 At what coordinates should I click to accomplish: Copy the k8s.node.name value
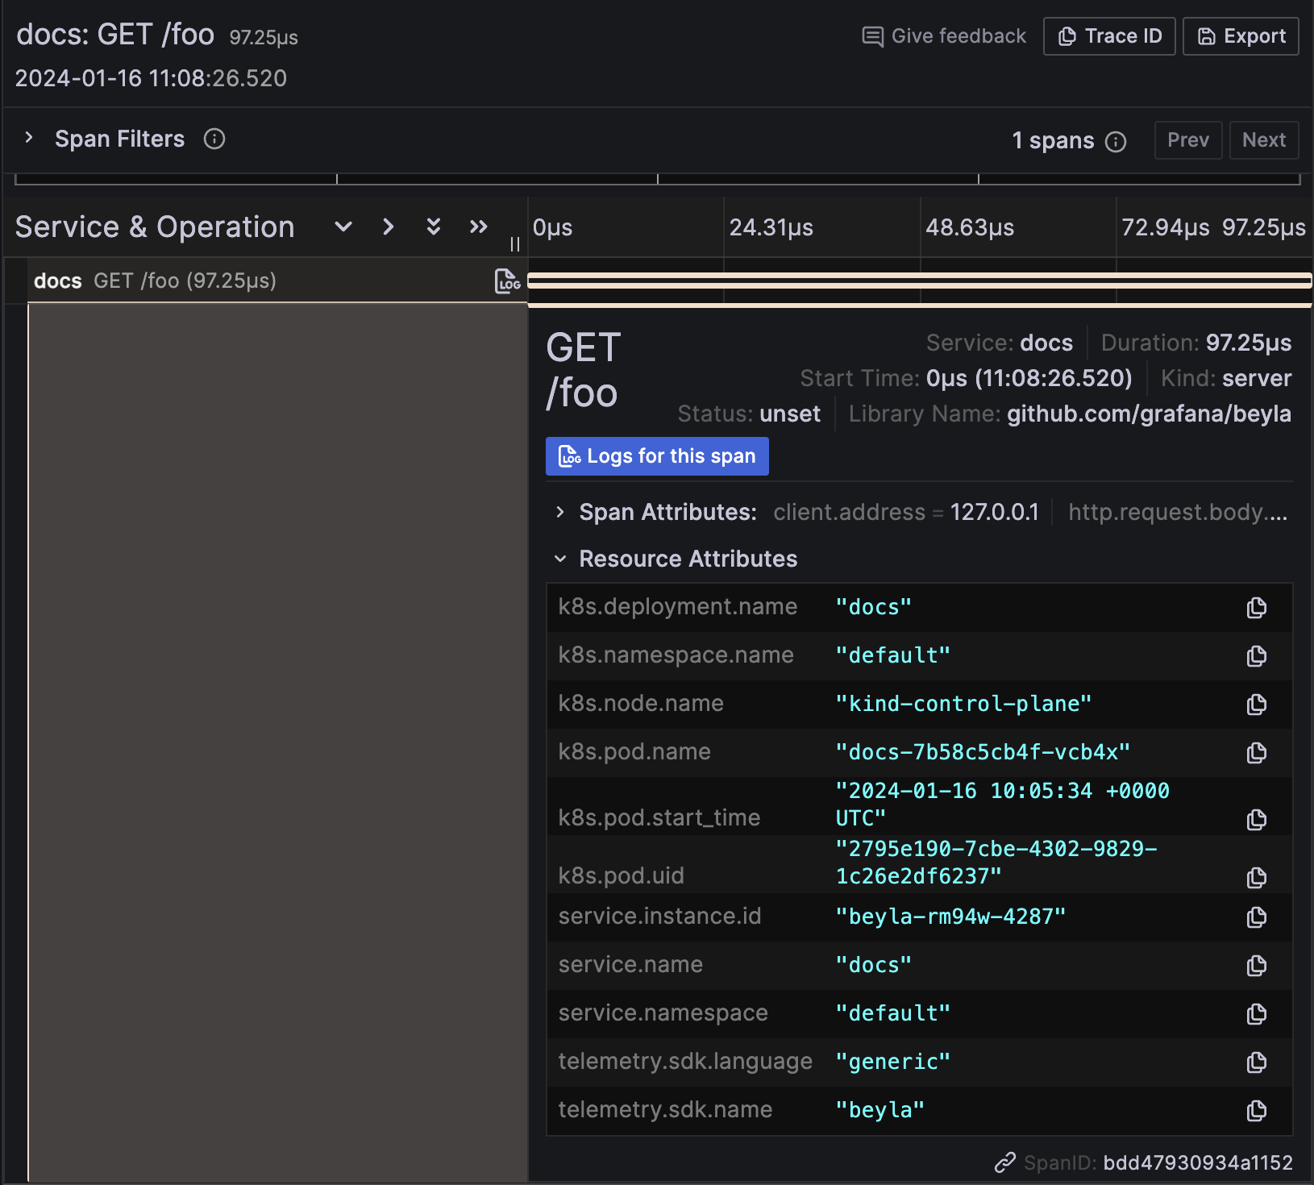tap(1256, 705)
